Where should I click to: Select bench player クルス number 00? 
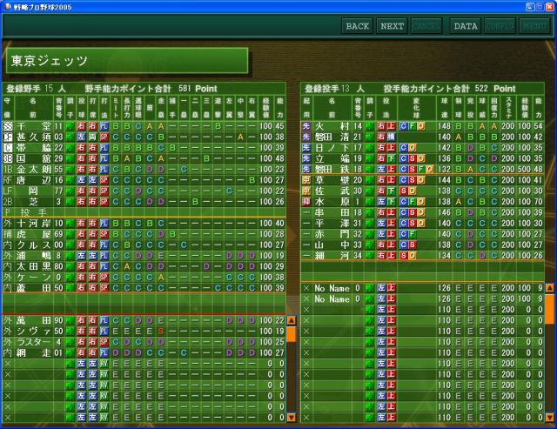click(x=144, y=245)
